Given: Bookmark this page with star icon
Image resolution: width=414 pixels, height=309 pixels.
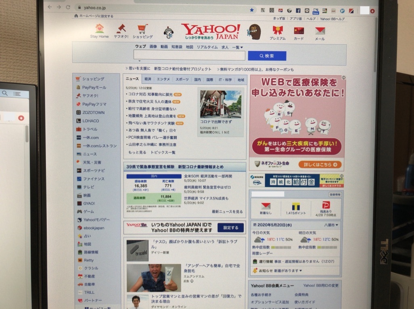Looking at the screenshot, I should pos(252,10).
